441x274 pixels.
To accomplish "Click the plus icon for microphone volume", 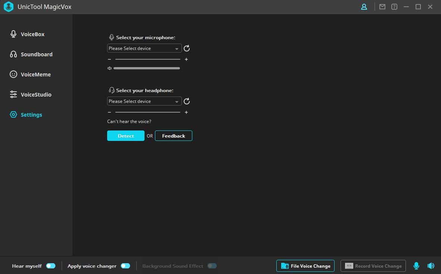I will pos(186,59).
